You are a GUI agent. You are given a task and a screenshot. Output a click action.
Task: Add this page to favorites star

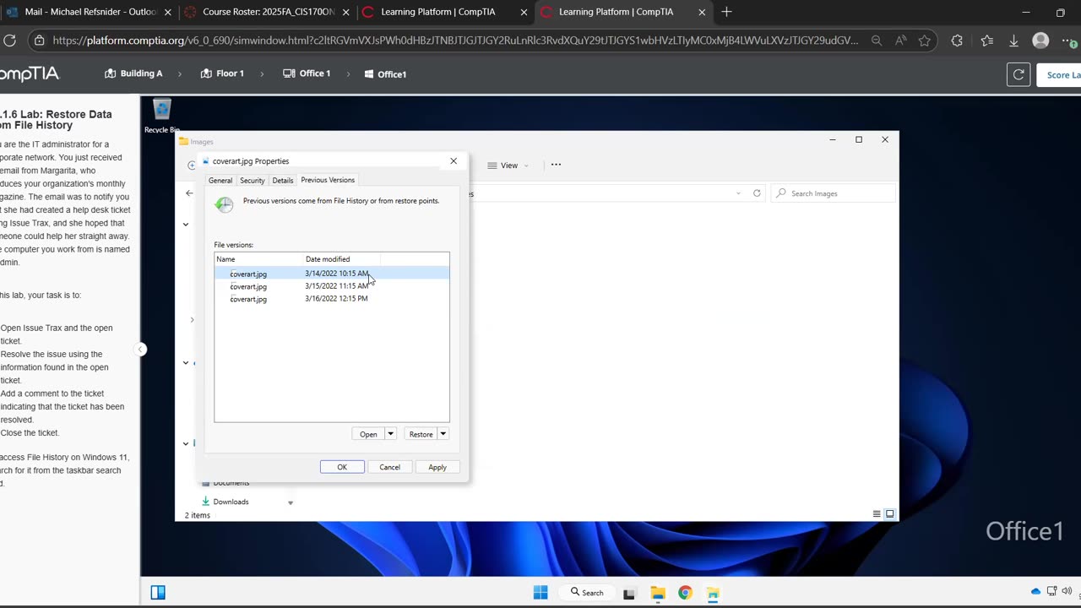(x=925, y=41)
